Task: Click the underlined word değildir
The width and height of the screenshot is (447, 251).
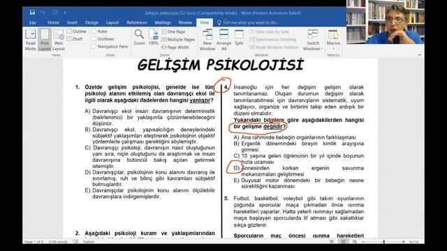Action: (x=273, y=127)
